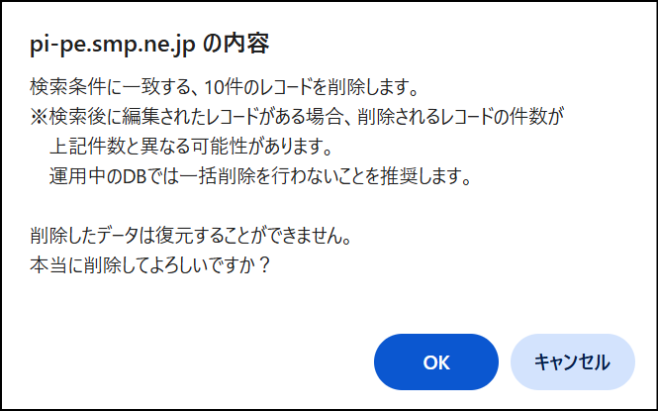This screenshot has height=411, width=658.
Task: Click the pi-pe.smp.ne.jp domain text
Action: point(113,46)
